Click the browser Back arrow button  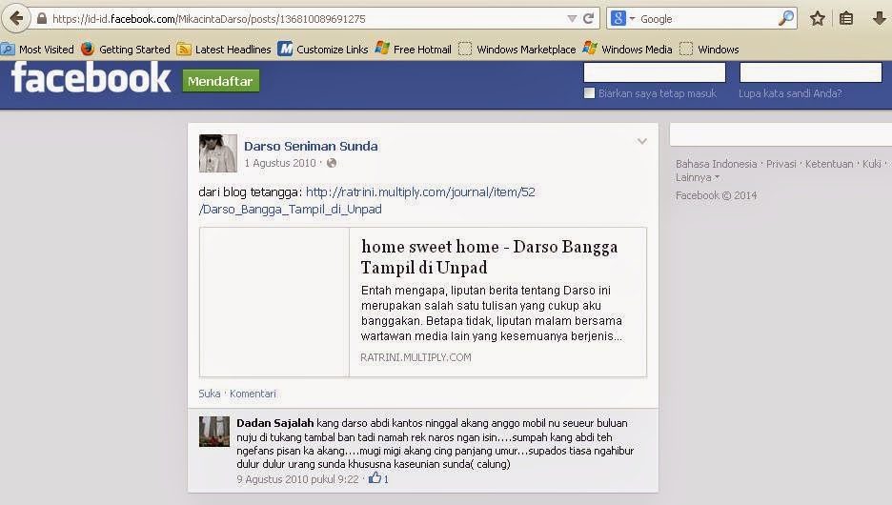[16, 18]
